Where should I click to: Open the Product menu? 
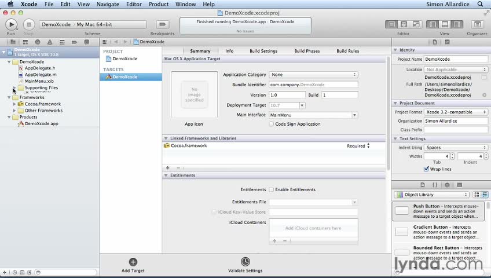(159, 5)
